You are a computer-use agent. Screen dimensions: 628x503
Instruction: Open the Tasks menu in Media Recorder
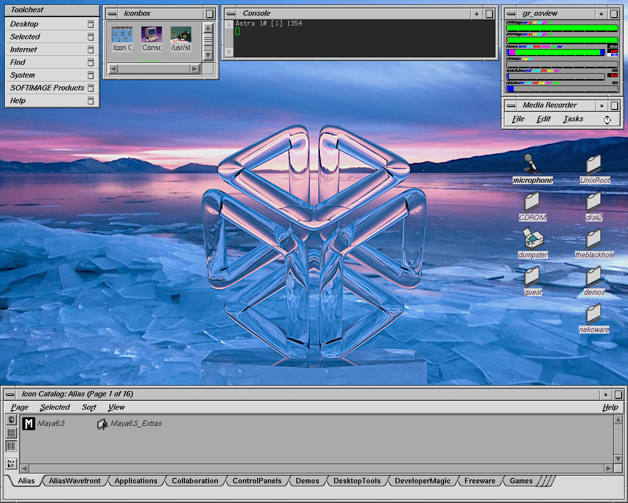click(x=573, y=119)
